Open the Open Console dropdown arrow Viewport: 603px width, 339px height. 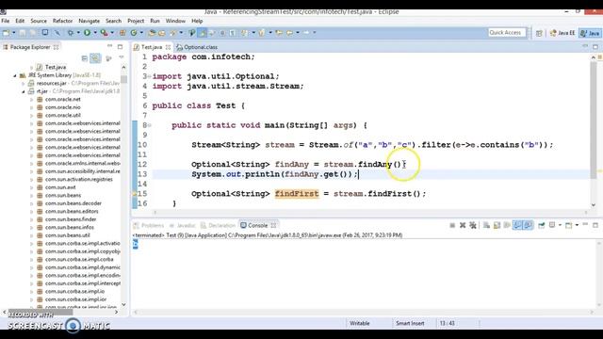pyautogui.click(x=577, y=225)
